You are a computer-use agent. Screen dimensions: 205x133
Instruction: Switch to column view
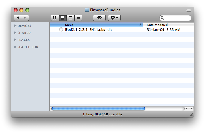tap(70, 18)
